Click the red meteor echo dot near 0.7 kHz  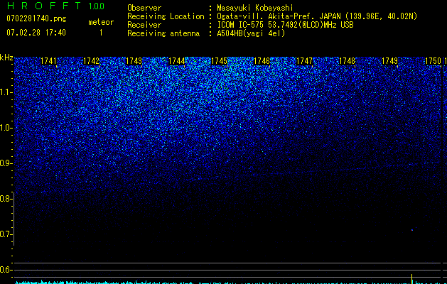tap(412, 229)
